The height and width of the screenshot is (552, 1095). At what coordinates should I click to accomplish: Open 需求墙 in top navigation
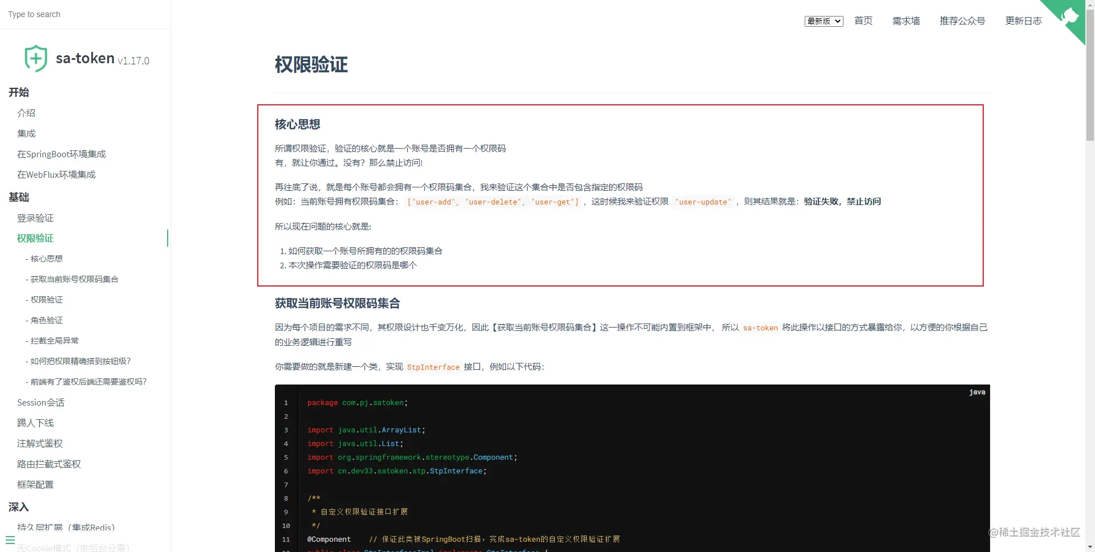point(906,21)
